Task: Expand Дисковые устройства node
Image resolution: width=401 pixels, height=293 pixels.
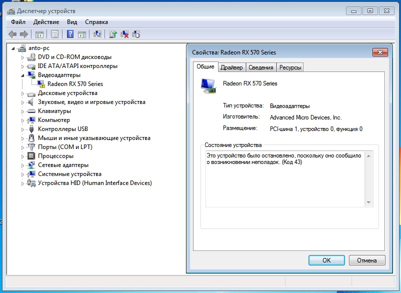Action: 22,93
